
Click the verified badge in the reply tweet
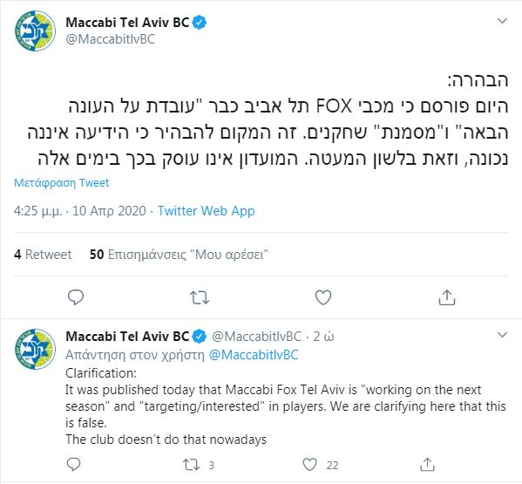pyautogui.click(x=199, y=337)
